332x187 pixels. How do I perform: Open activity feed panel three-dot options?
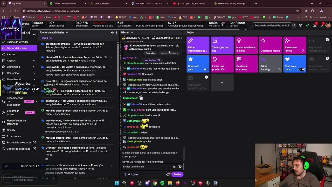[x=117, y=32]
